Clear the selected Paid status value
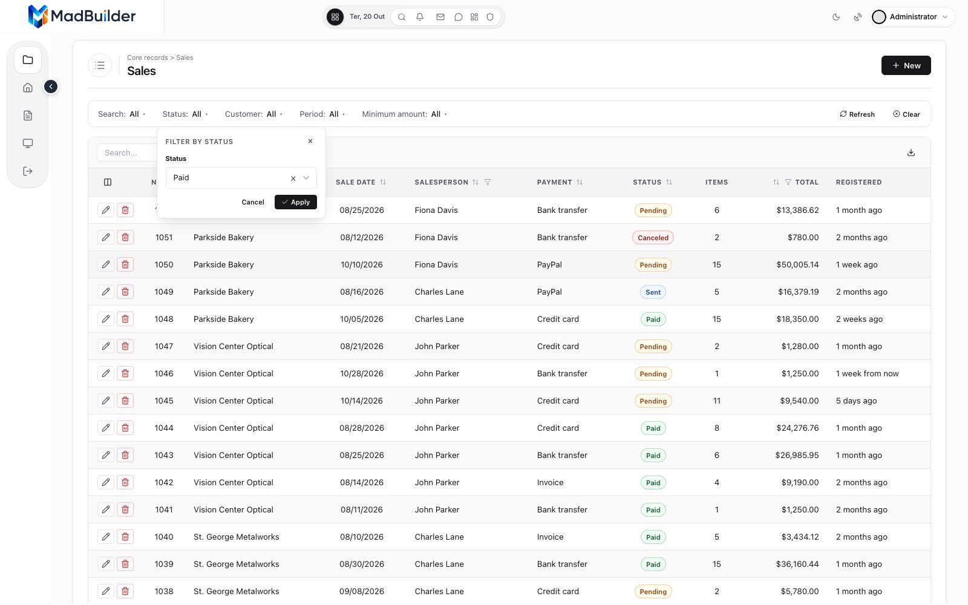The height and width of the screenshot is (605, 968). coord(293,178)
